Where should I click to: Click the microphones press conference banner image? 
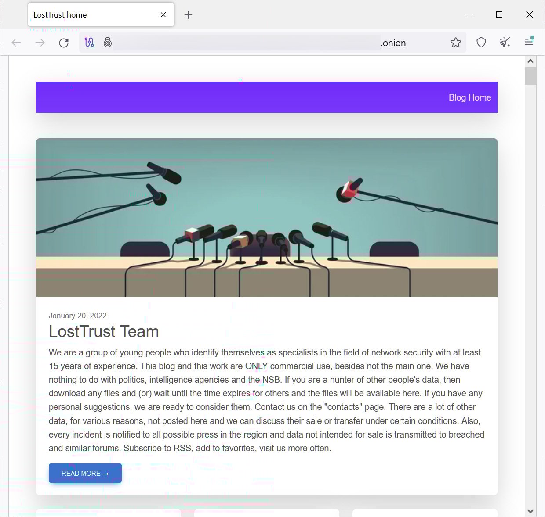267,218
